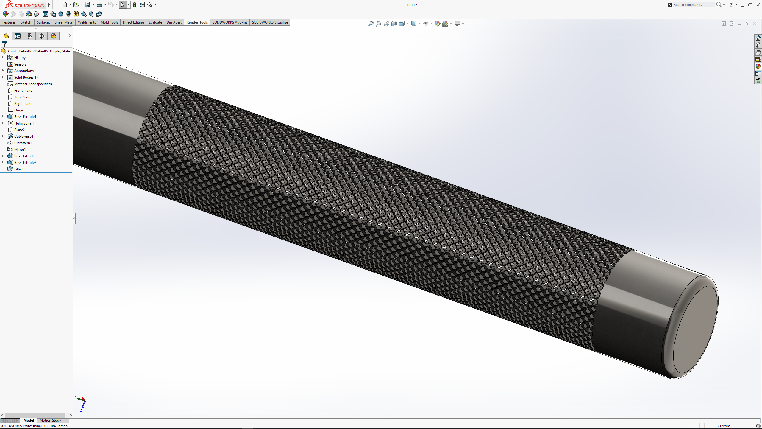Image resolution: width=762 pixels, height=429 pixels.
Task: Toggle Hide/Show Items eye icon
Action: click(426, 24)
